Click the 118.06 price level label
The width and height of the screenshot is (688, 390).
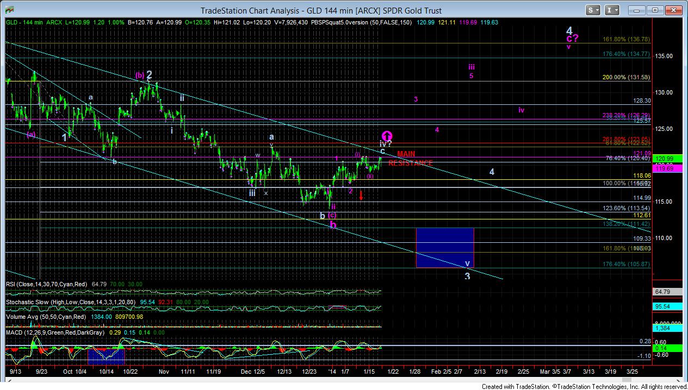pyautogui.click(x=642, y=176)
